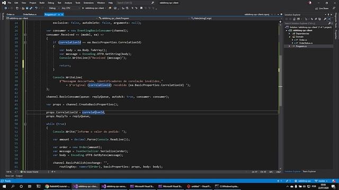The height and width of the screenshot is (190, 339).
Task: Open the Edit menu
Action: point(16,3)
